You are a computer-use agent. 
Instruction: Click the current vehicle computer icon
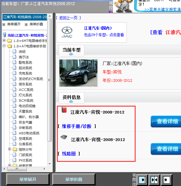coord(5,35)
